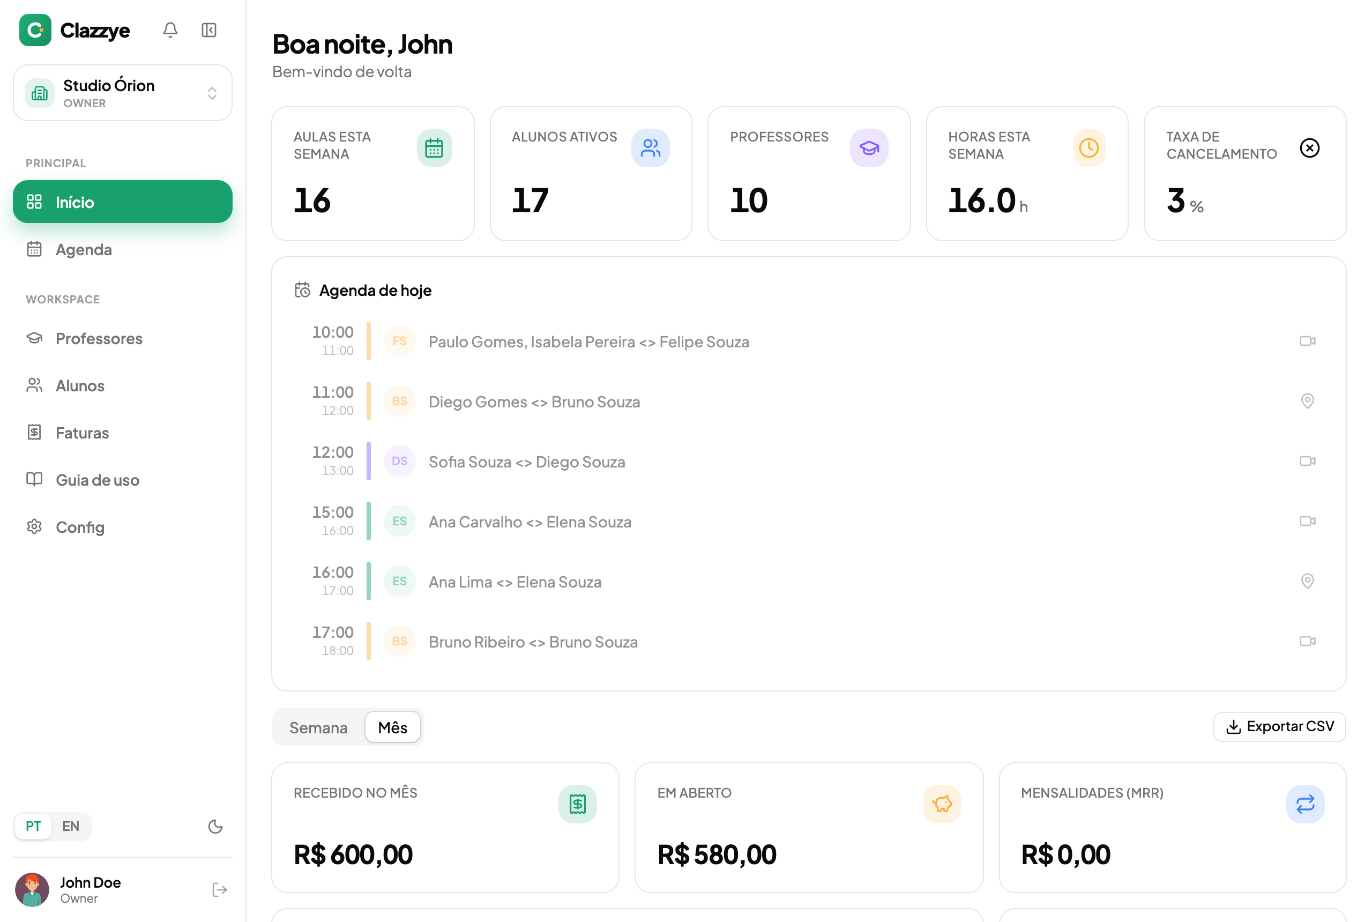Open the Alunos page

[x=122, y=386]
